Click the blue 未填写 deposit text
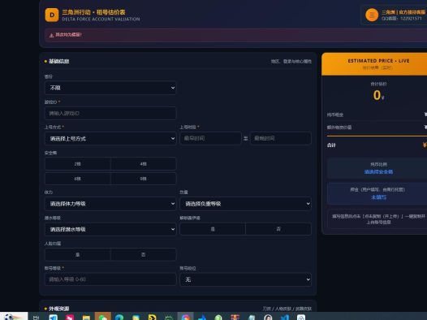 (x=378, y=197)
